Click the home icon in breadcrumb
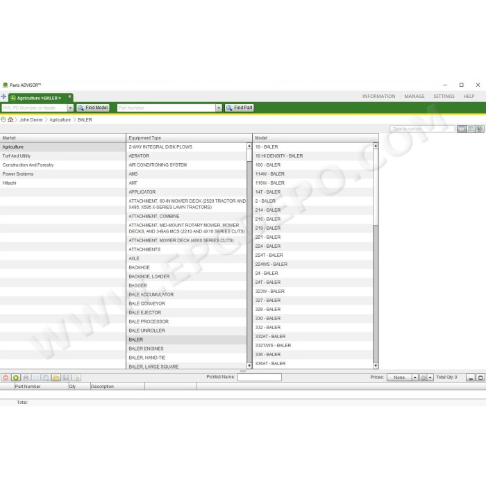The image size is (486, 486). [10, 119]
